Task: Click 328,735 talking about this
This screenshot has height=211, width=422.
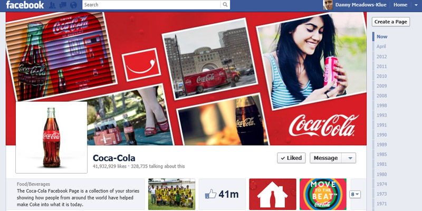Action: point(158,166)
